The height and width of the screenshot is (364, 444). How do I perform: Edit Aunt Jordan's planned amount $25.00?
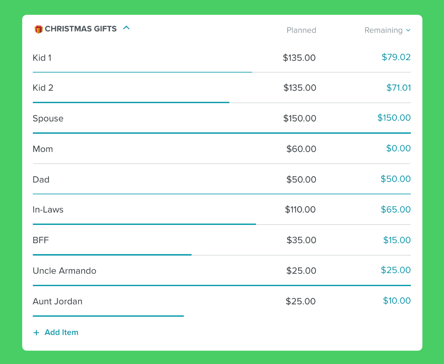tap(301, 302)
